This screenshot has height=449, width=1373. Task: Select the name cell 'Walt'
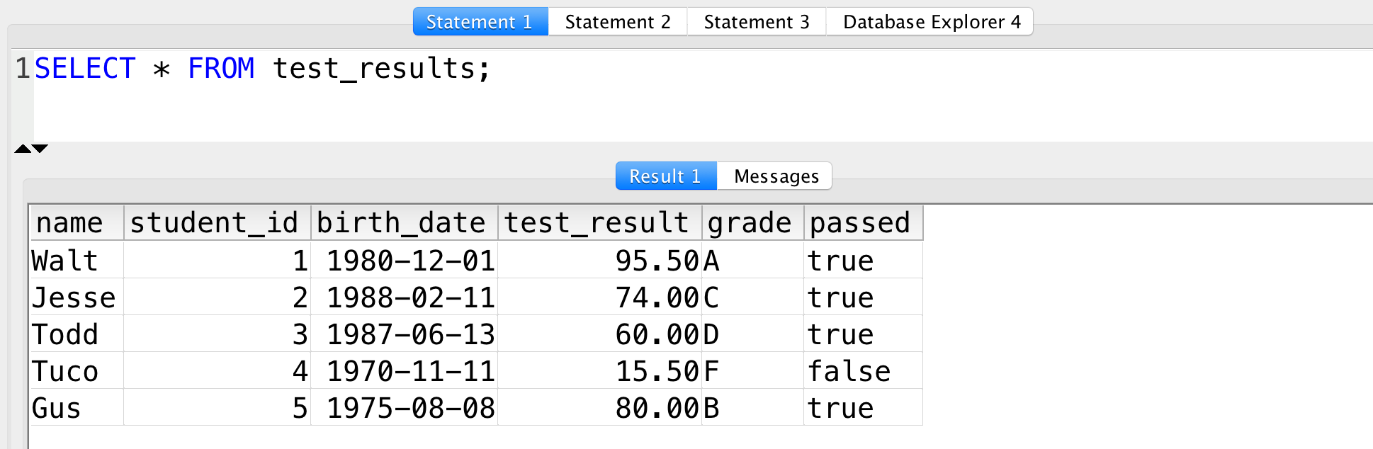point(77,260)
